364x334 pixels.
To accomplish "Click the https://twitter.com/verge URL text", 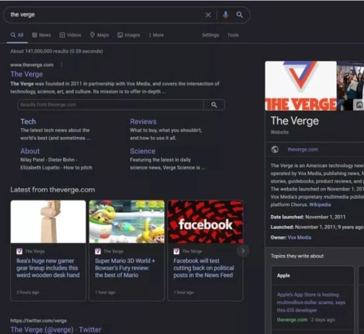I will coord(39,321).
